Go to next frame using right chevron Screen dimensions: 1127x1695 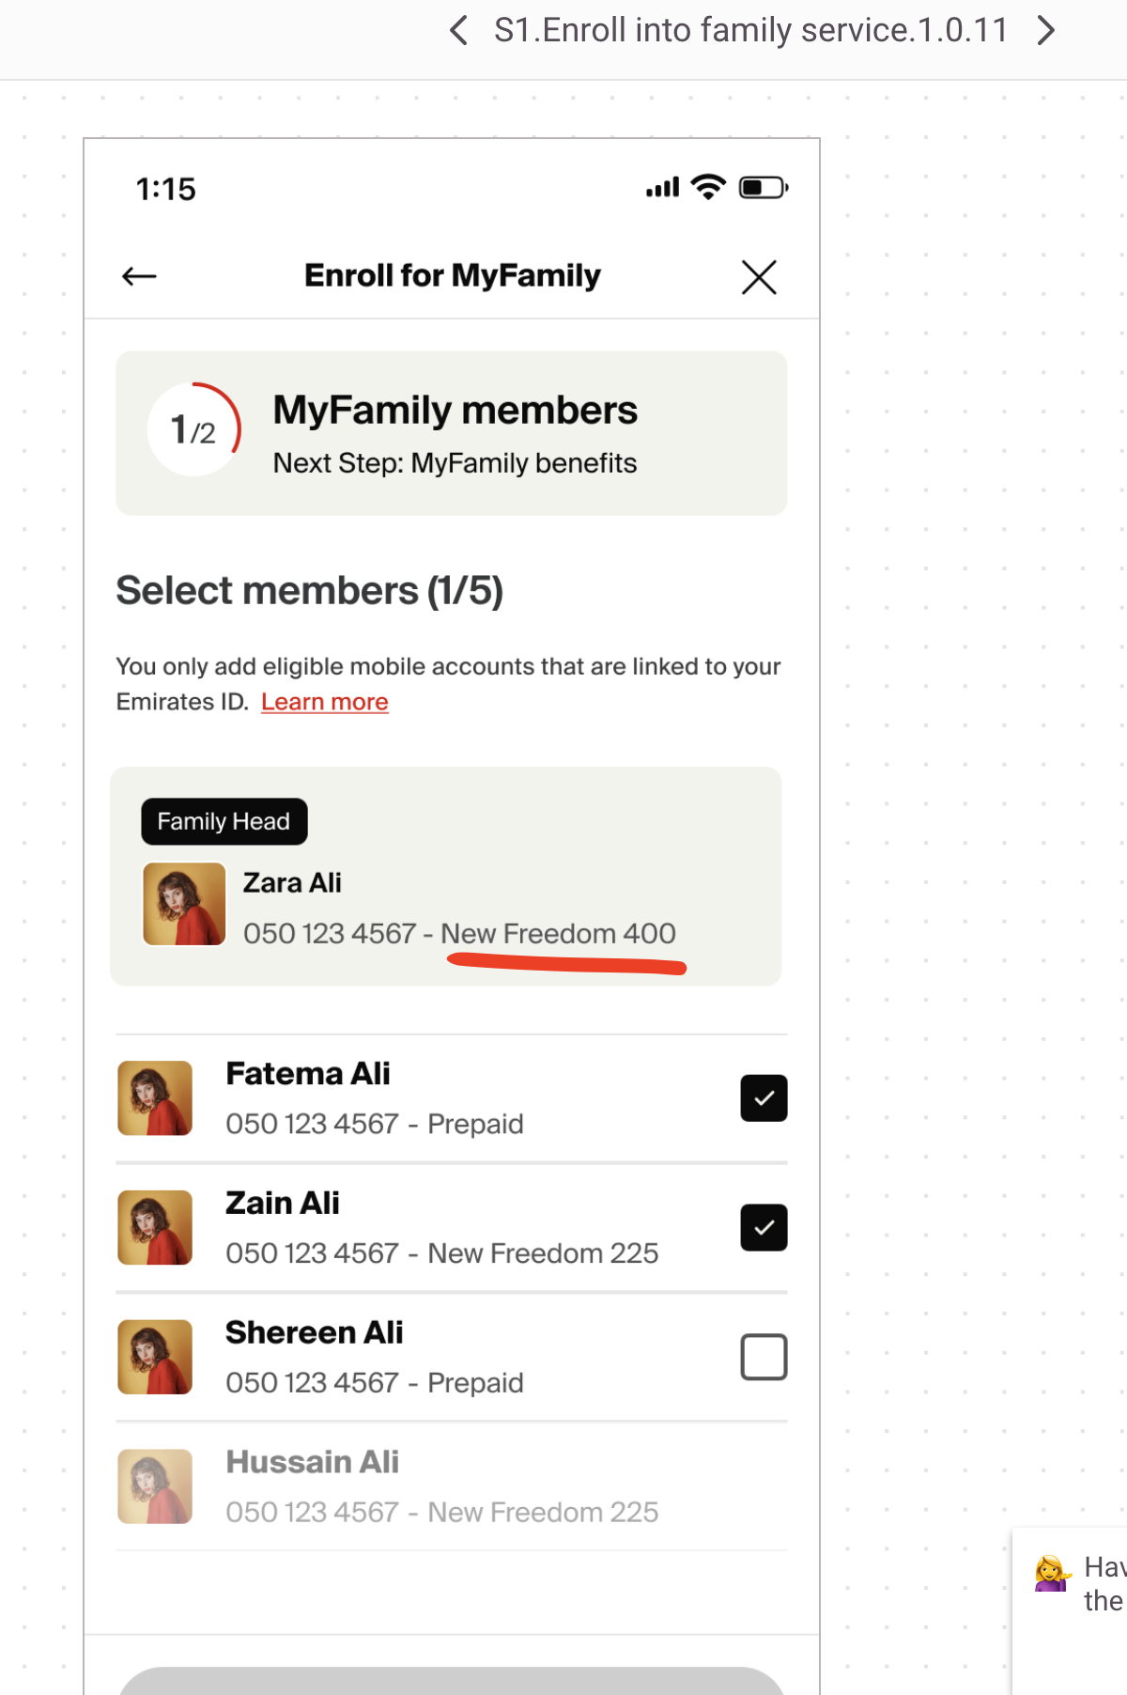tap(1045, 31)
